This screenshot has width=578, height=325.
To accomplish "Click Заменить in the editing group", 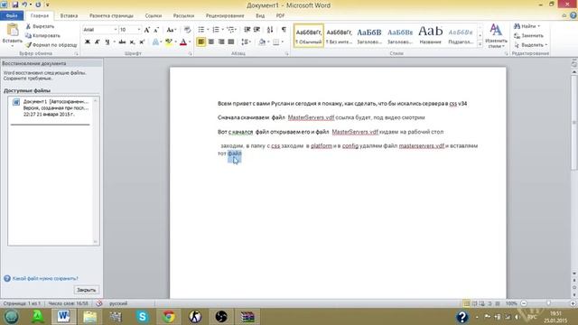I will (529, 36).
